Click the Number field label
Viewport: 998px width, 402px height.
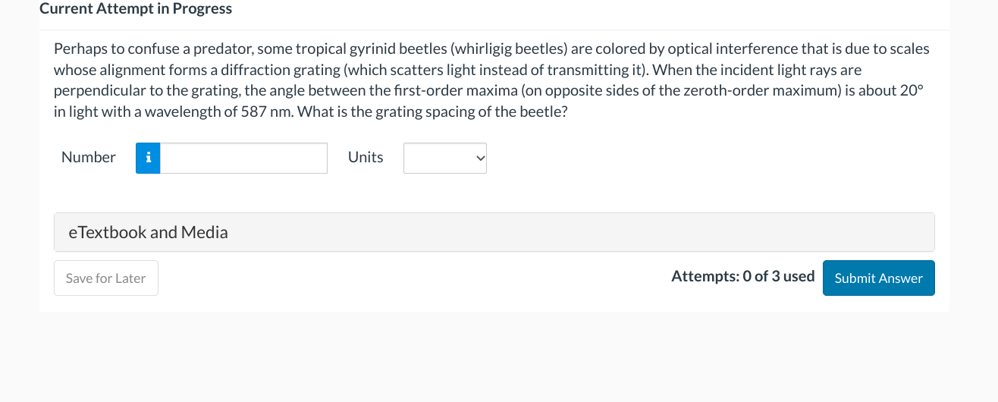tap(88, 158)
